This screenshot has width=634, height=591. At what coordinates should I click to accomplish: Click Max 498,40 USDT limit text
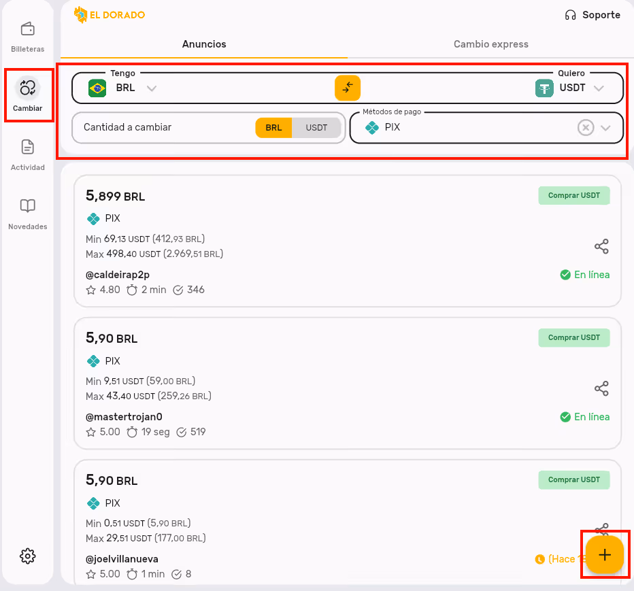pos(154,254)
